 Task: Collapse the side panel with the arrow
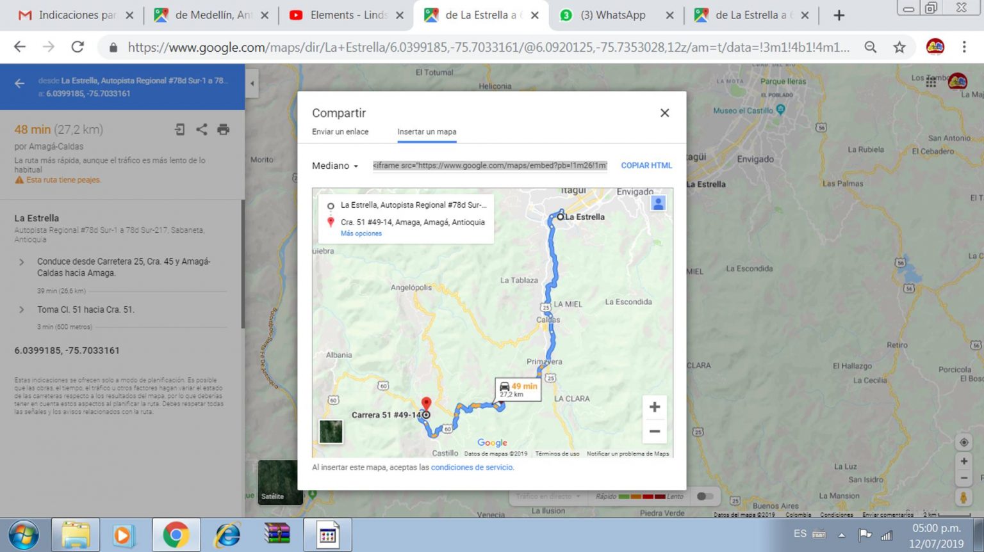(252, 83)
